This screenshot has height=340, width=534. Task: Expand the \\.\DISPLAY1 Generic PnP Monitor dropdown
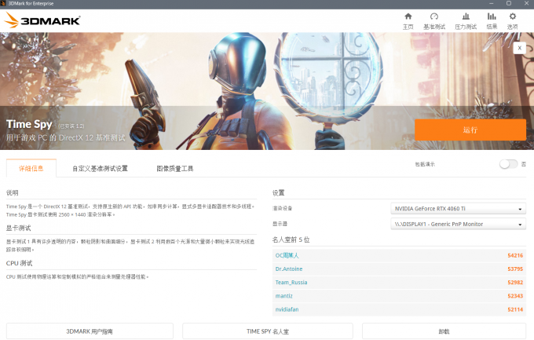[x=458, y=224]
